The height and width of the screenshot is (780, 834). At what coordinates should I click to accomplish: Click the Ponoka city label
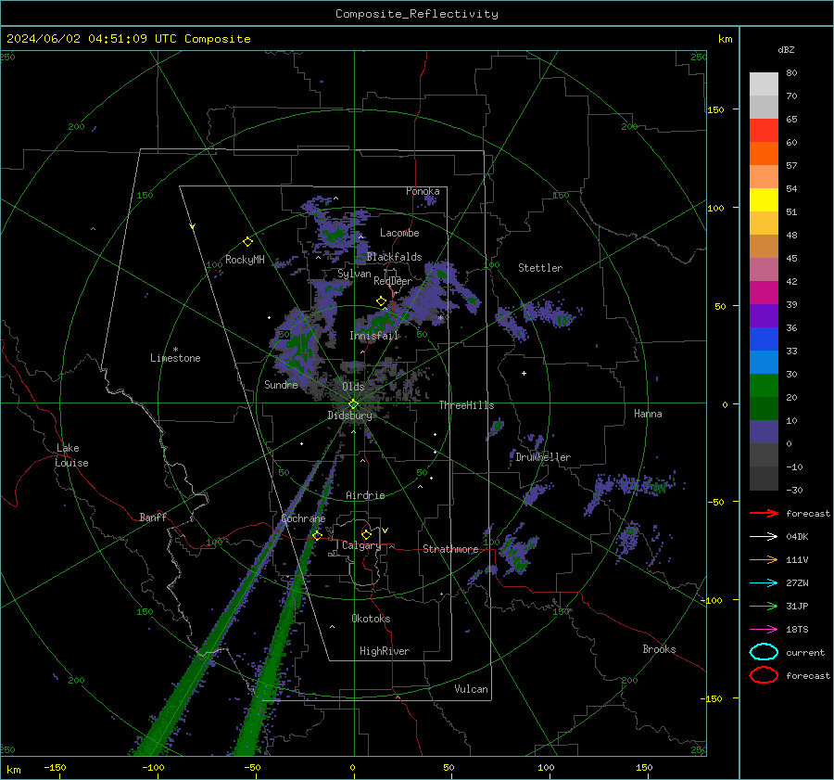[x=423, y=191]
